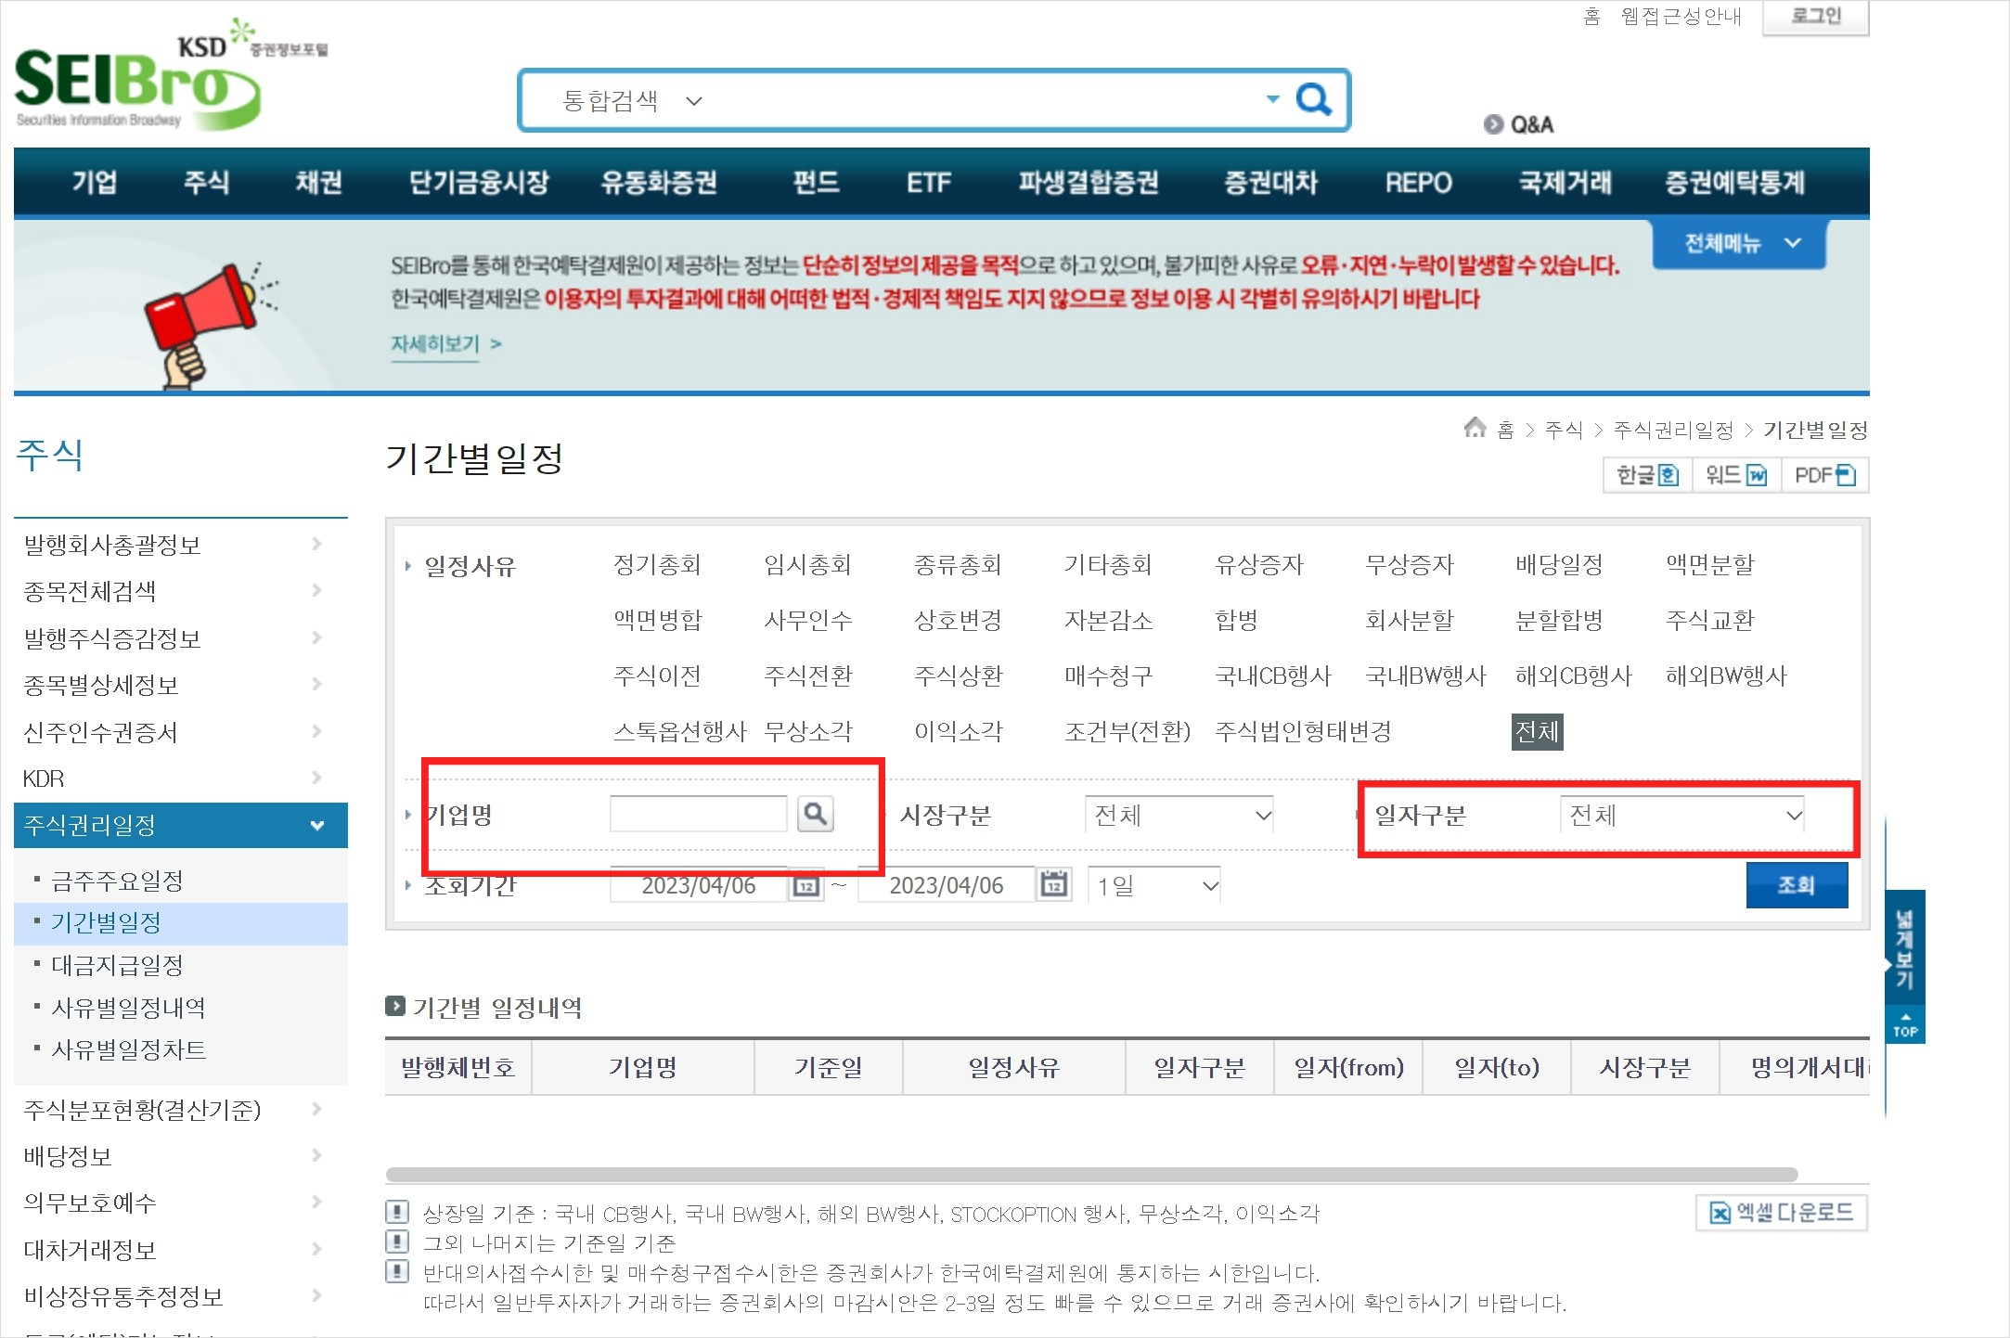This screenshot has width=2010, height=1338.
Task: Open the end date calendar picker
Action: pyautogui.click(x=1053, y=884)
